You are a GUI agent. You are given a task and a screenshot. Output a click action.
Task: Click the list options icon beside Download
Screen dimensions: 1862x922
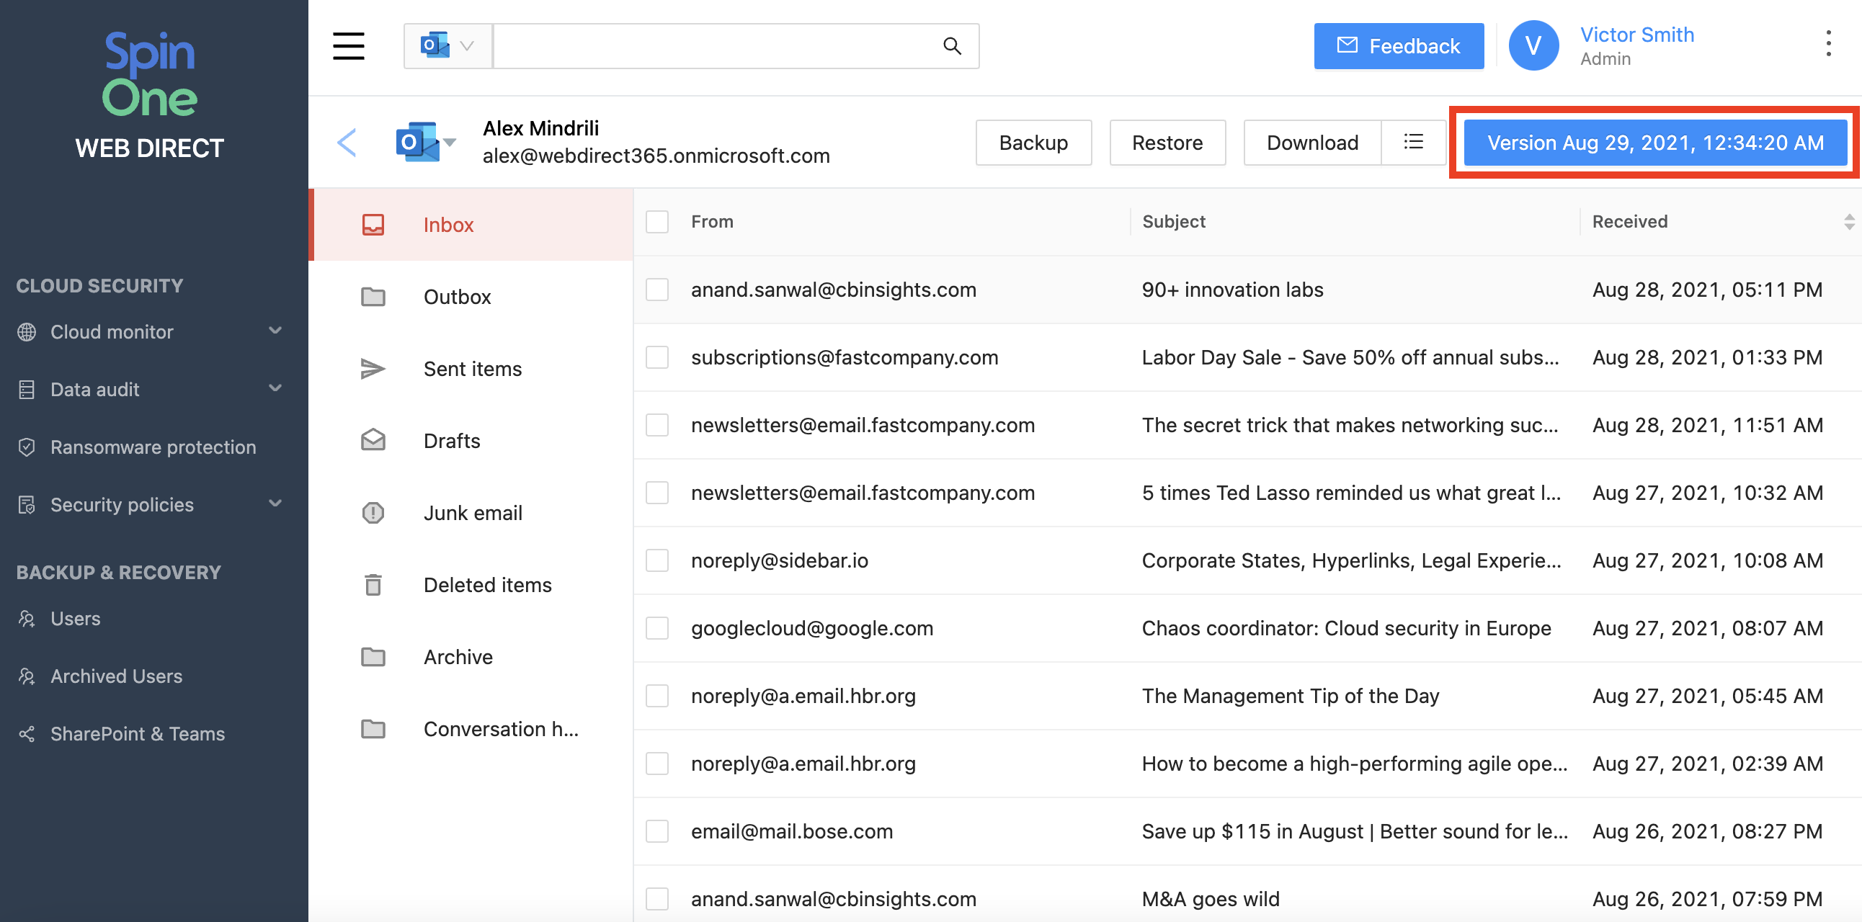[1413, 143]
